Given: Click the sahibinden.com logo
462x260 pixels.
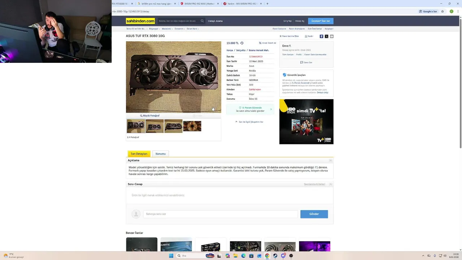Looking at the screenshot, I should tap(140, 21).
